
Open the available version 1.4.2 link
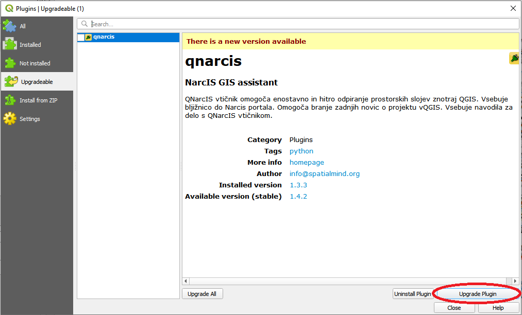click(x=298, y=196)
